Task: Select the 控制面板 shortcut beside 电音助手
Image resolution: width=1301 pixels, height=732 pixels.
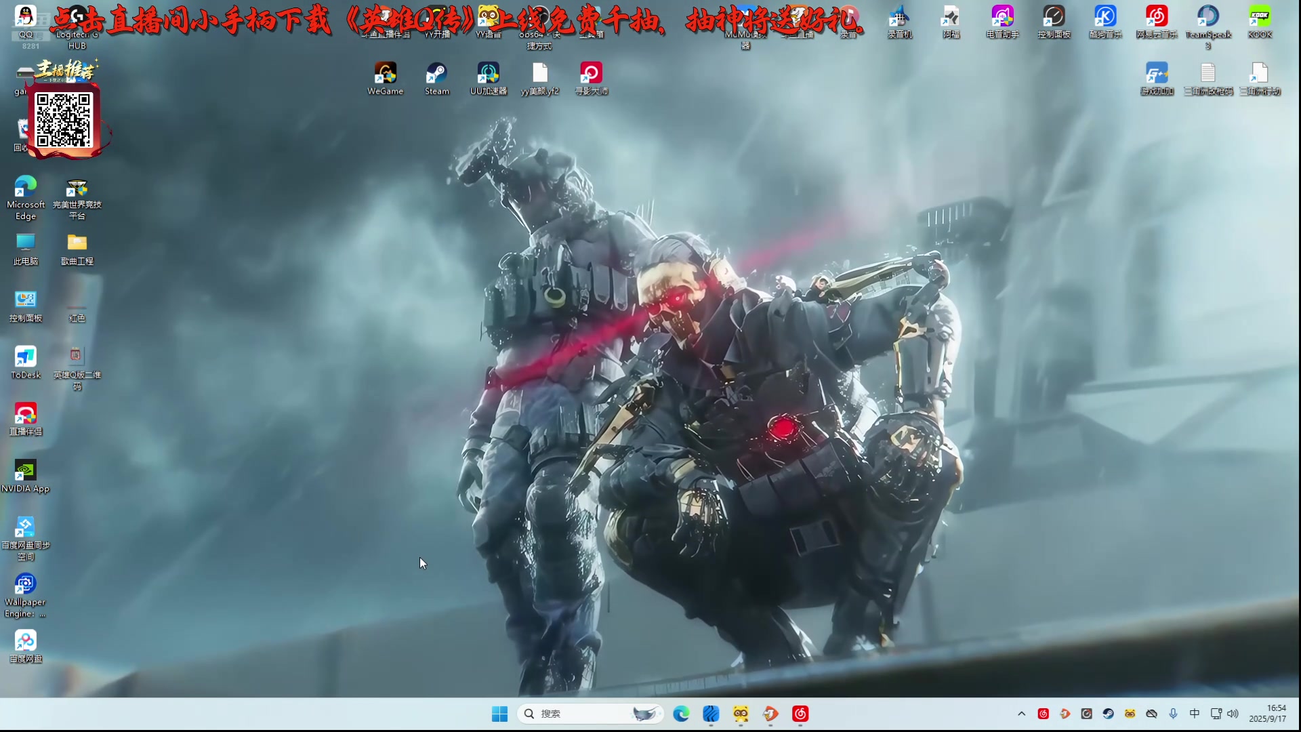Action: tap(1054, 22)
